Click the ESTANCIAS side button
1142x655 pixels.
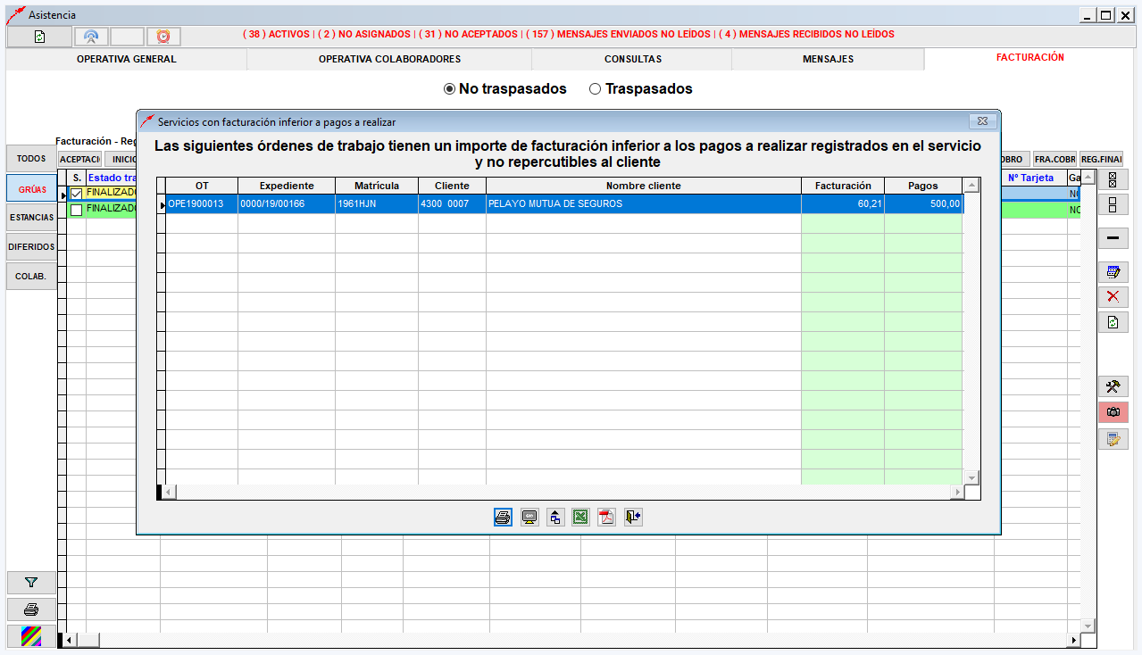tap(31, 218)
